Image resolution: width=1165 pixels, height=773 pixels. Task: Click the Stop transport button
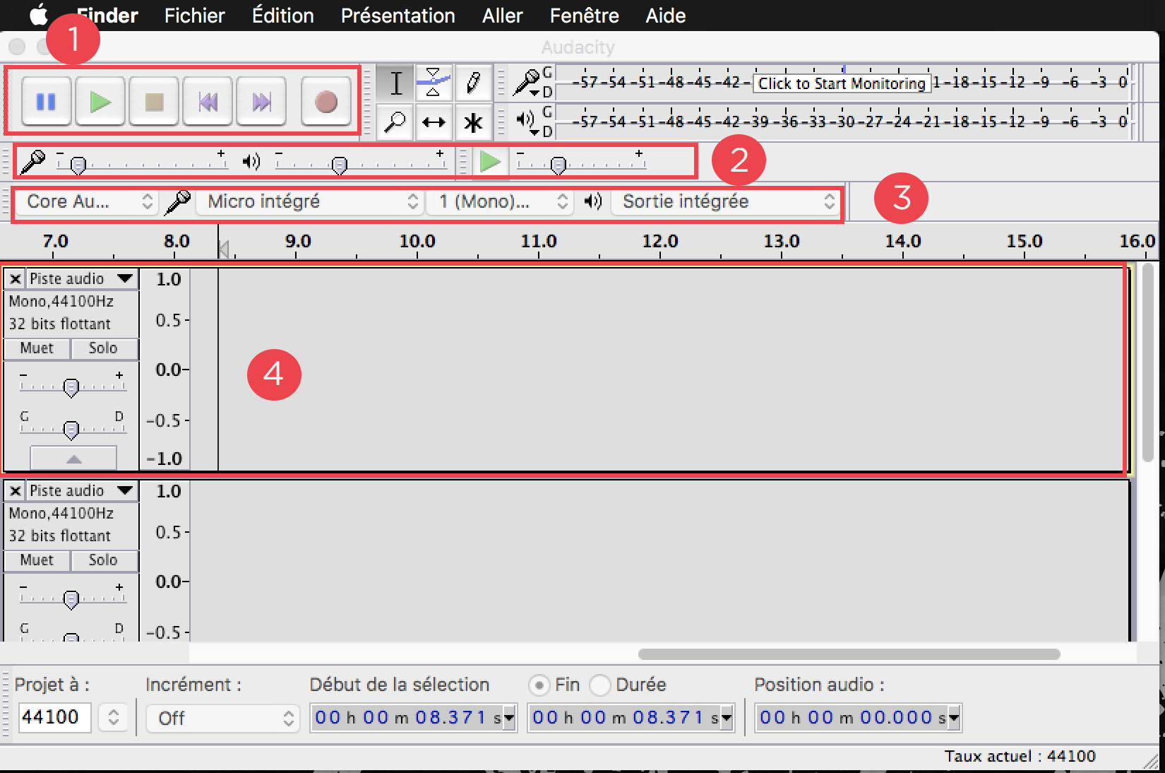tap(154, 102)
